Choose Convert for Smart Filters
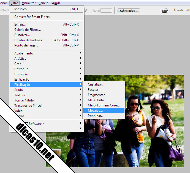Screen dimensions: 190x173 [x=47, y=17]
